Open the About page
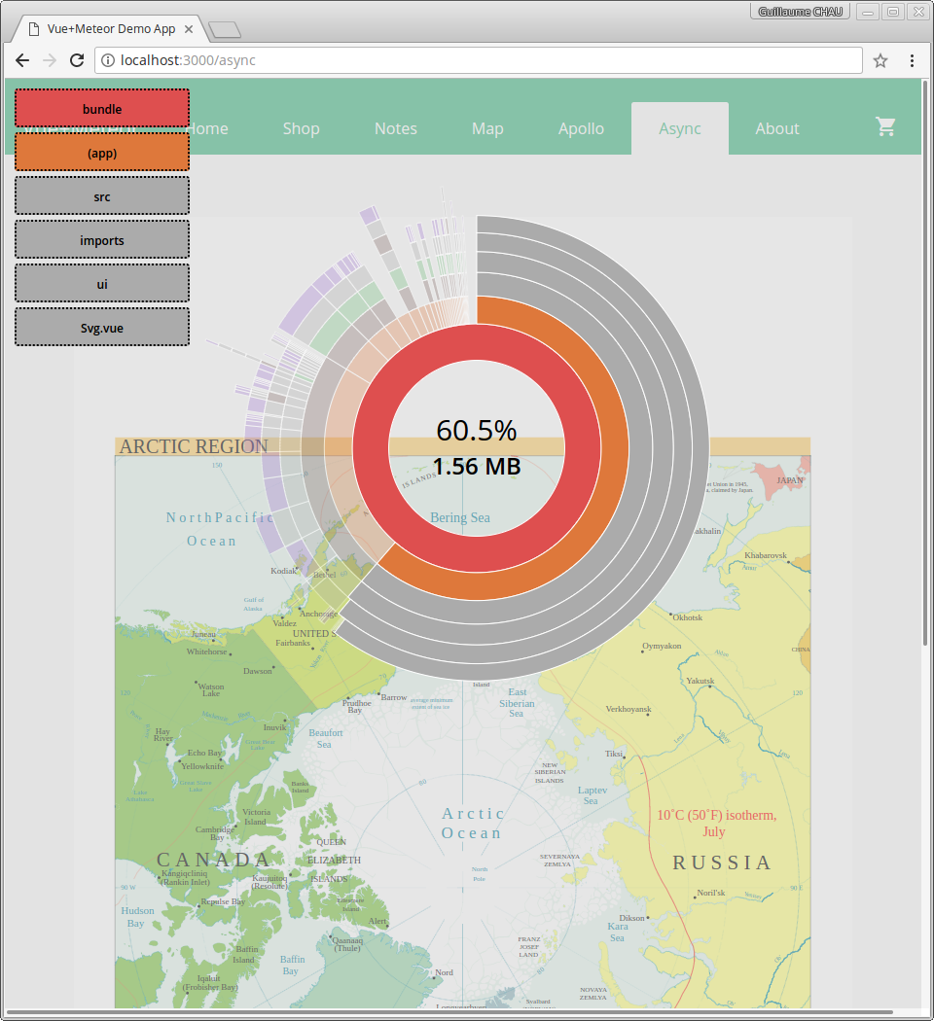Screen dimensions: 934x1021 click(777, 128)
